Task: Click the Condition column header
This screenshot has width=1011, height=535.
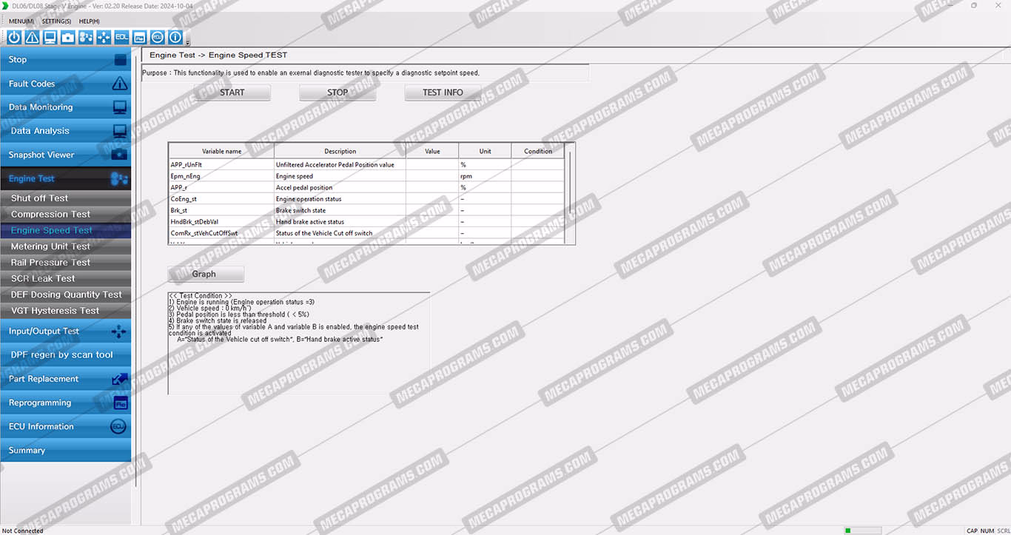Action: point(538,151)
